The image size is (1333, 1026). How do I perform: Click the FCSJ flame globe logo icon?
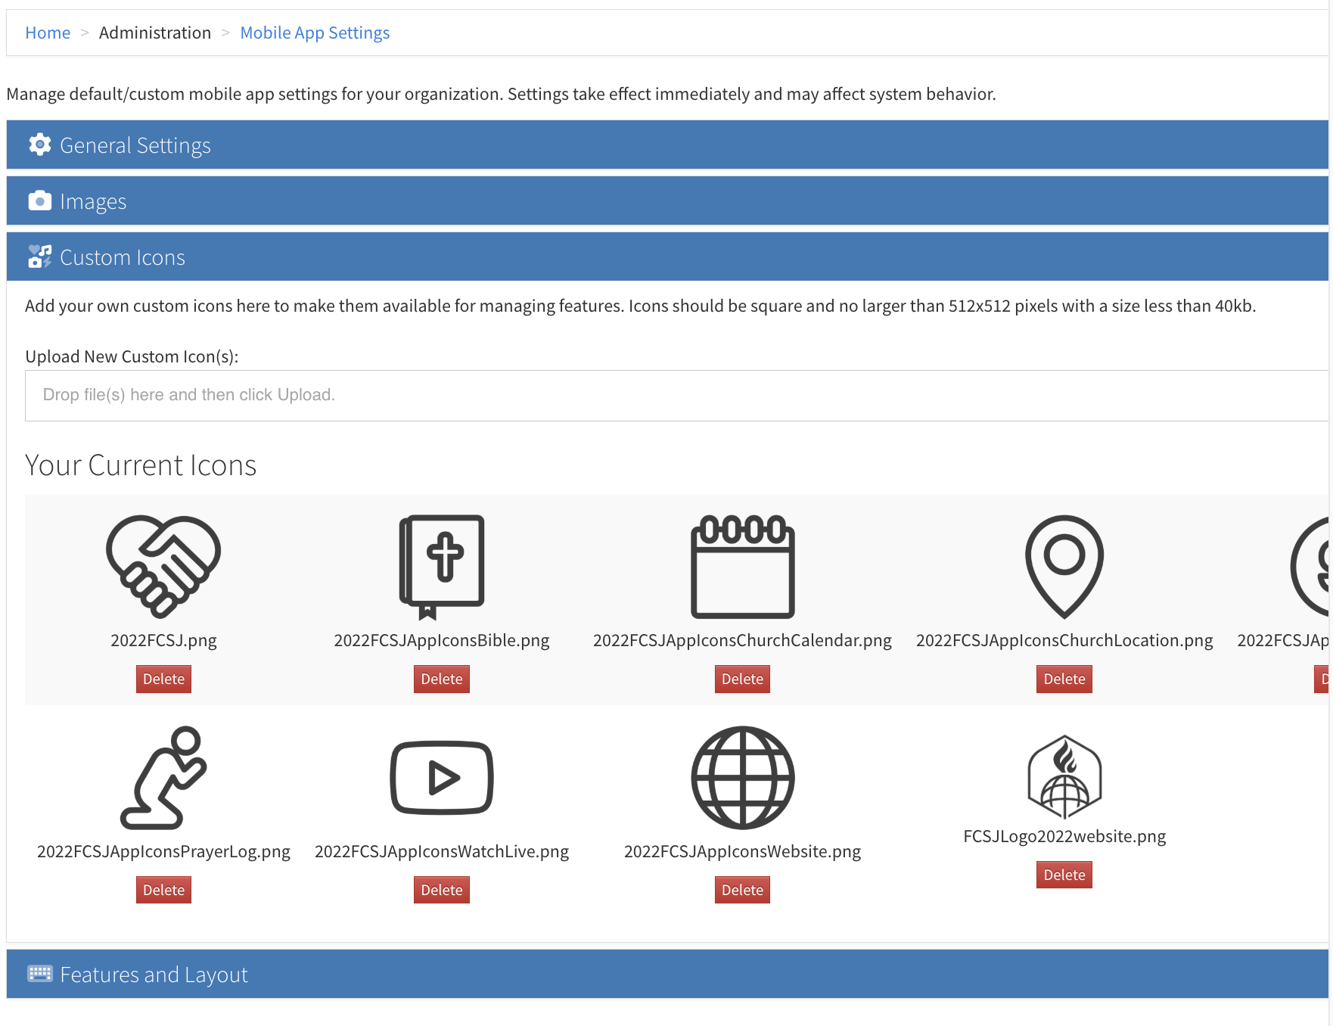1064,777
